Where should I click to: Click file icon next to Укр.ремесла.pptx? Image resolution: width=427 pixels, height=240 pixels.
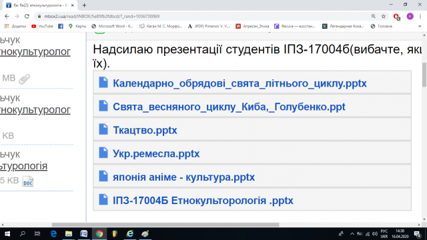pyautogui.click(x=103, y=153)
